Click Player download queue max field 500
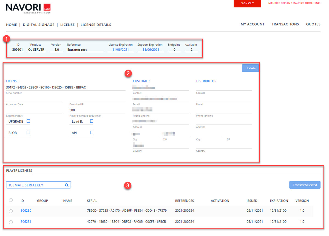Viewport: 329px width, 236px height. tap(97, 110)
